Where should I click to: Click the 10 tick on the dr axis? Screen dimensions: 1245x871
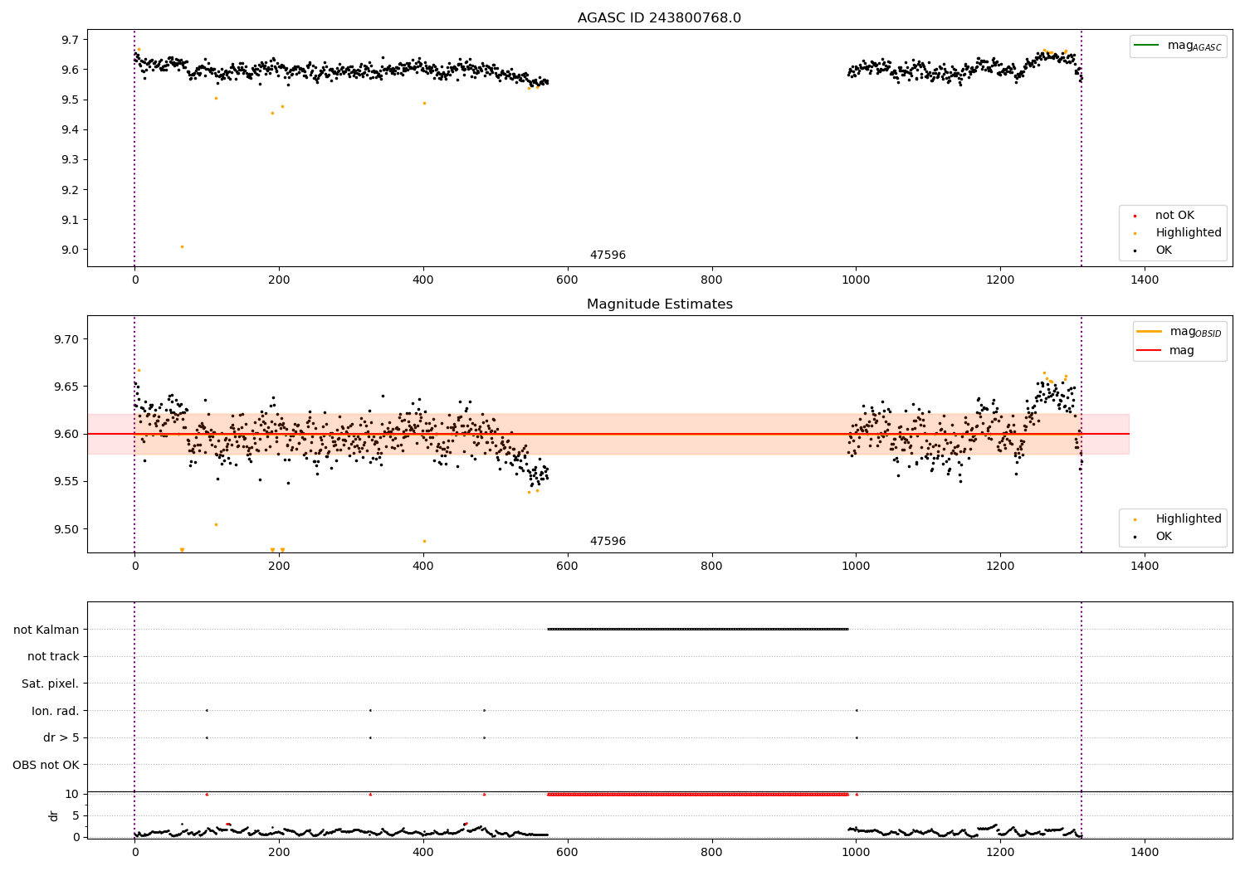[x=71, y=794]
